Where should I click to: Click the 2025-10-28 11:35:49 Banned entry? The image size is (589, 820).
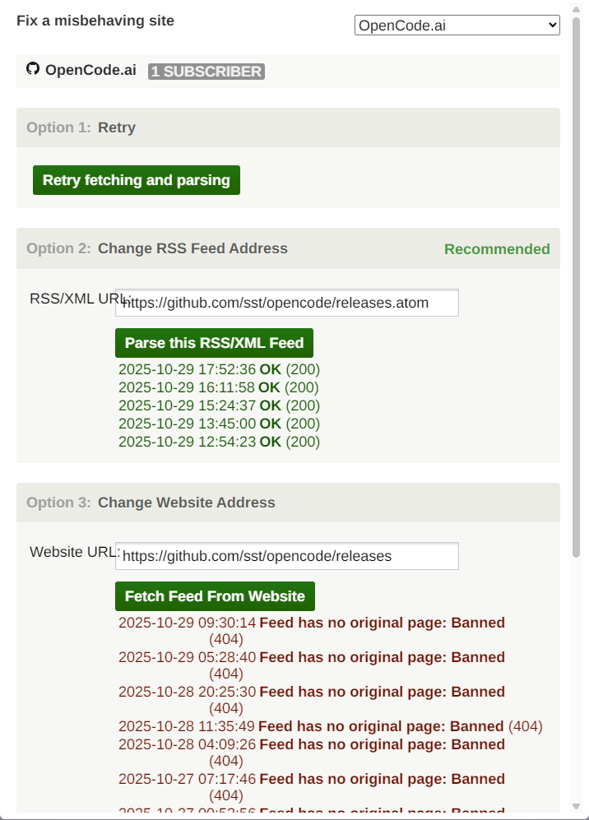(x=329, y=726)
